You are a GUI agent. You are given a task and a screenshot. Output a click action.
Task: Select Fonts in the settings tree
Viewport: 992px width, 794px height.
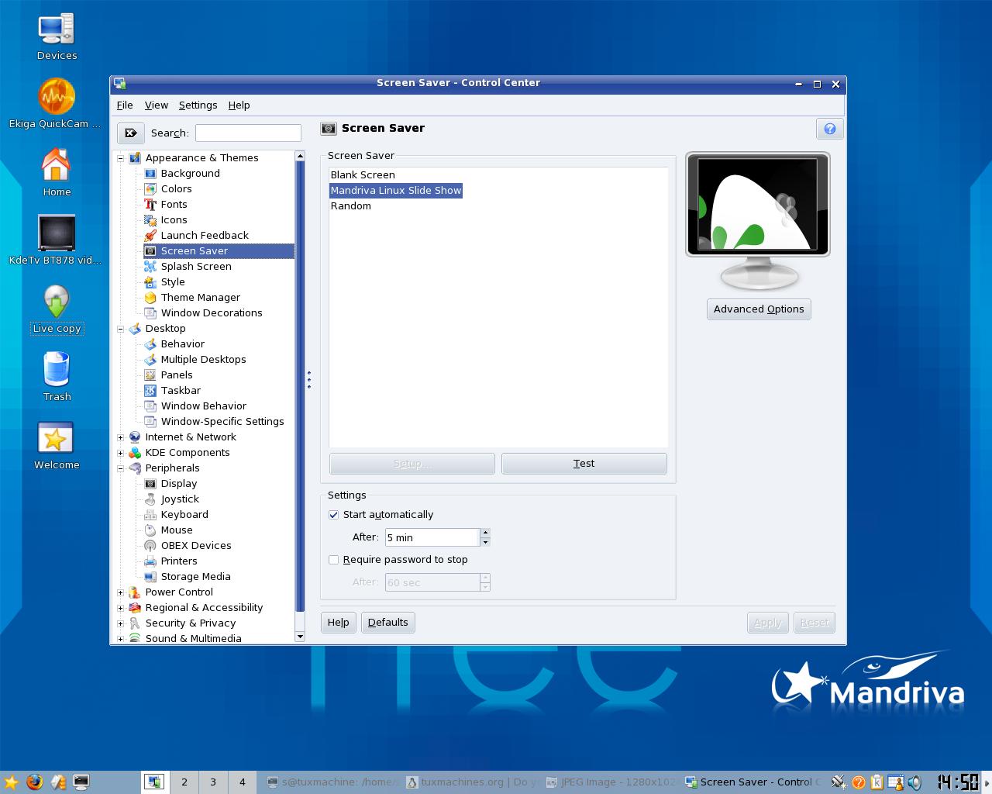(174, 204)
